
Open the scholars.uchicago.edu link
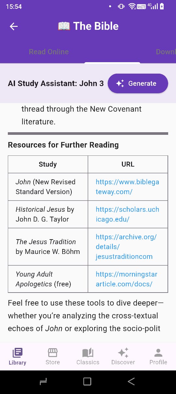(x=127, y=214)
